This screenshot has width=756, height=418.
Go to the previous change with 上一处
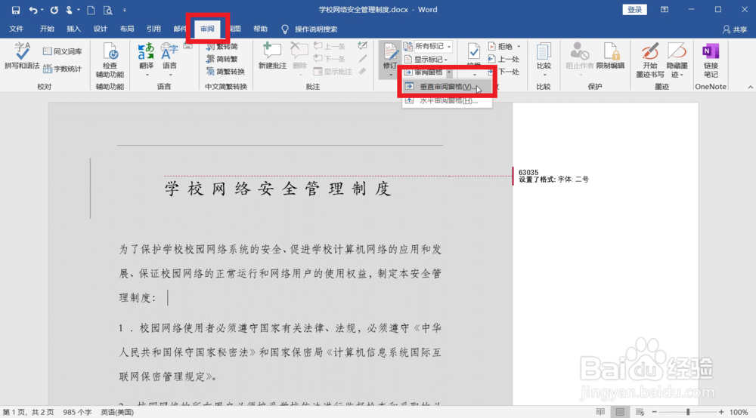[503, 59]
